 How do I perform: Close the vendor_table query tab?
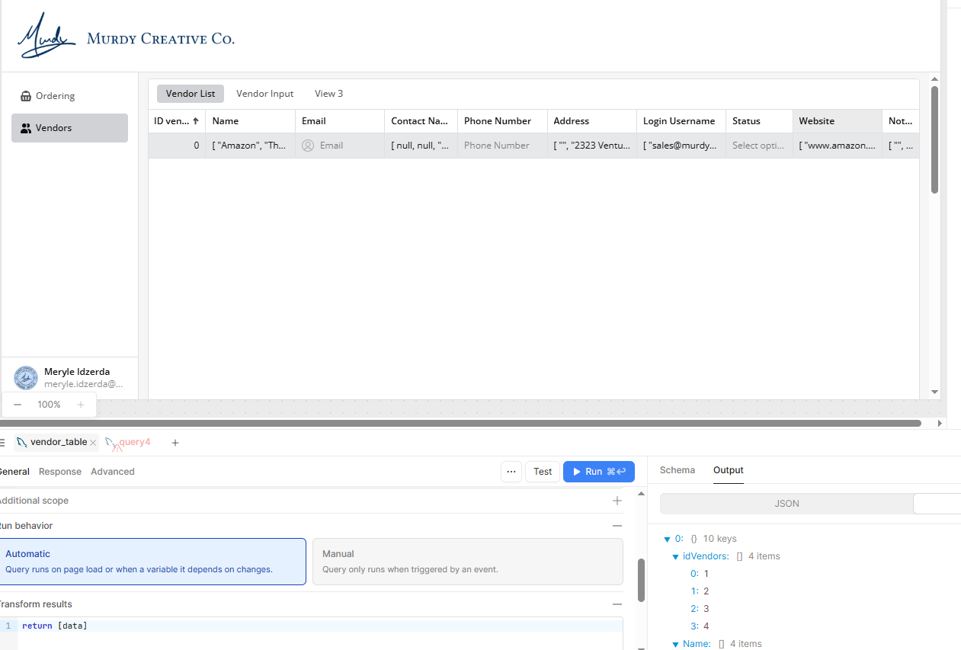pos(93,443)
